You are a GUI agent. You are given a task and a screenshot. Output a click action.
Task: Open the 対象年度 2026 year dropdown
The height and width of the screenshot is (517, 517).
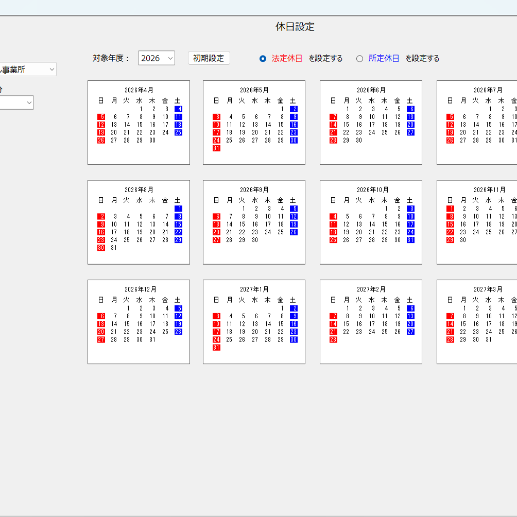[x=157, y=58]
